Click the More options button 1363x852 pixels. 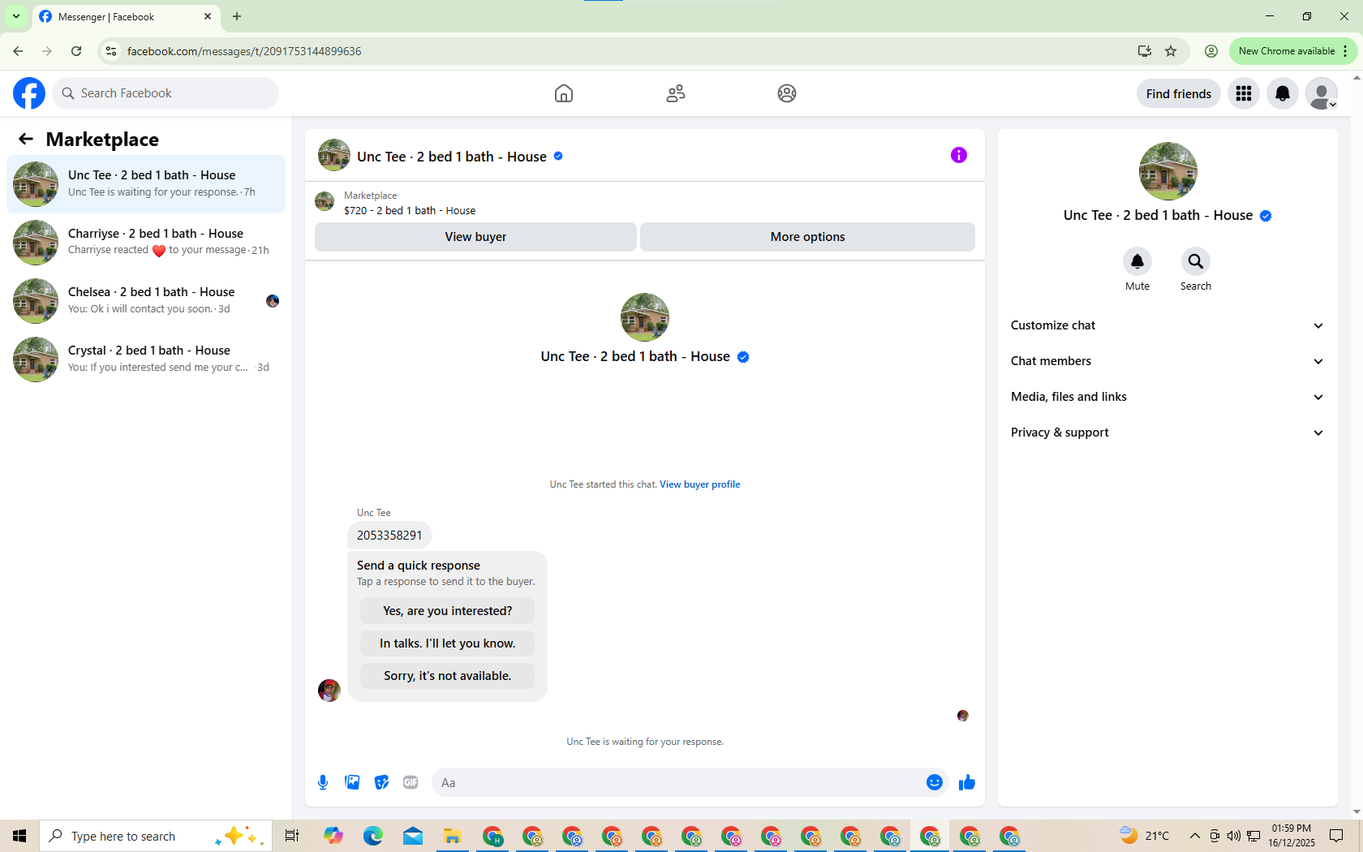807,237
